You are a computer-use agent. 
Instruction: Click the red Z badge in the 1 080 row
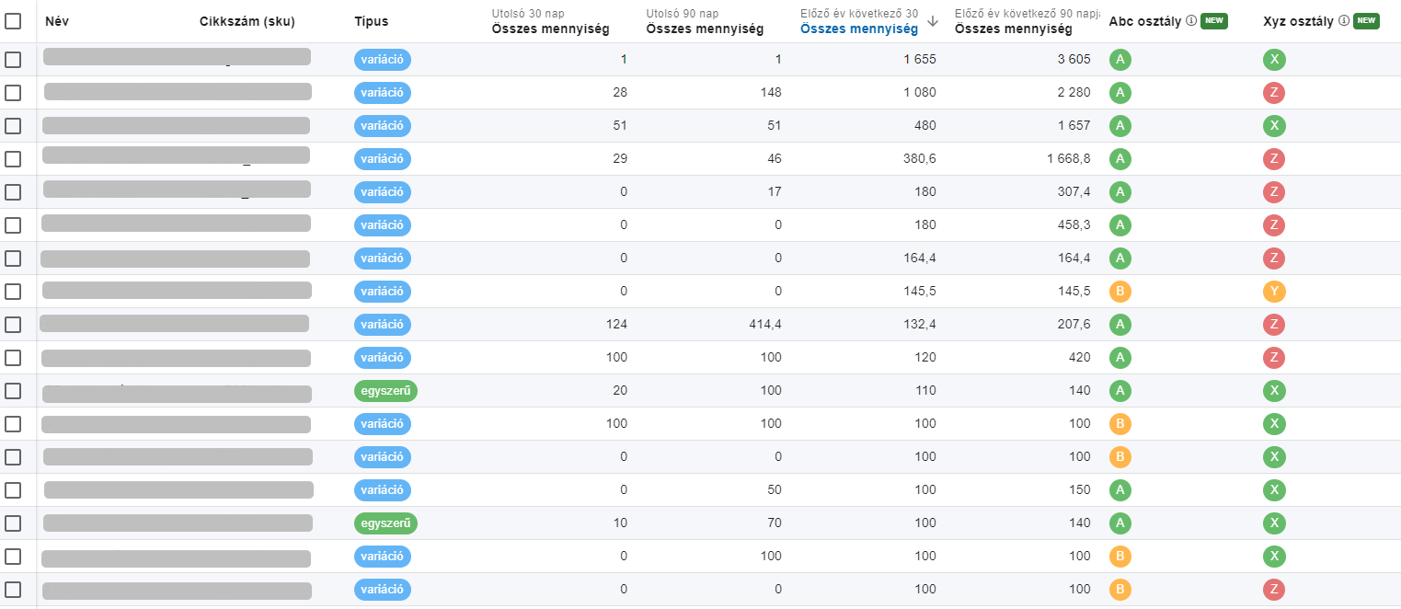click(x=1274, y=93)
